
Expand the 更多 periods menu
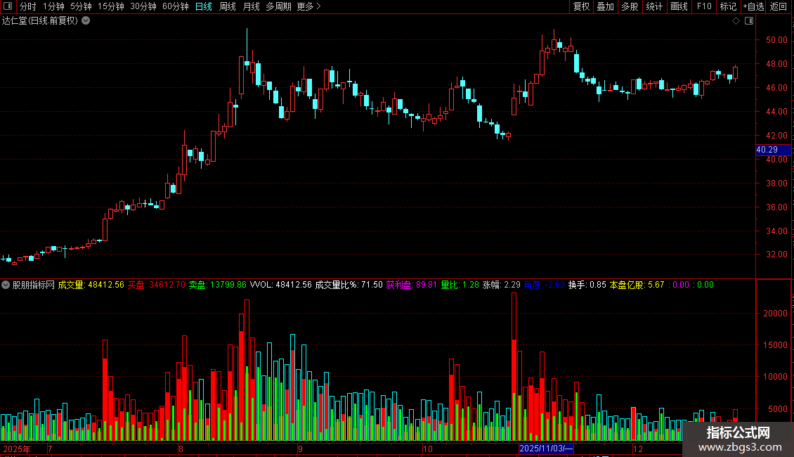click(309, 6)
